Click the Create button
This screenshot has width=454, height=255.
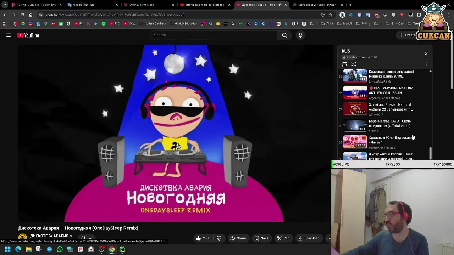[407, 35]
